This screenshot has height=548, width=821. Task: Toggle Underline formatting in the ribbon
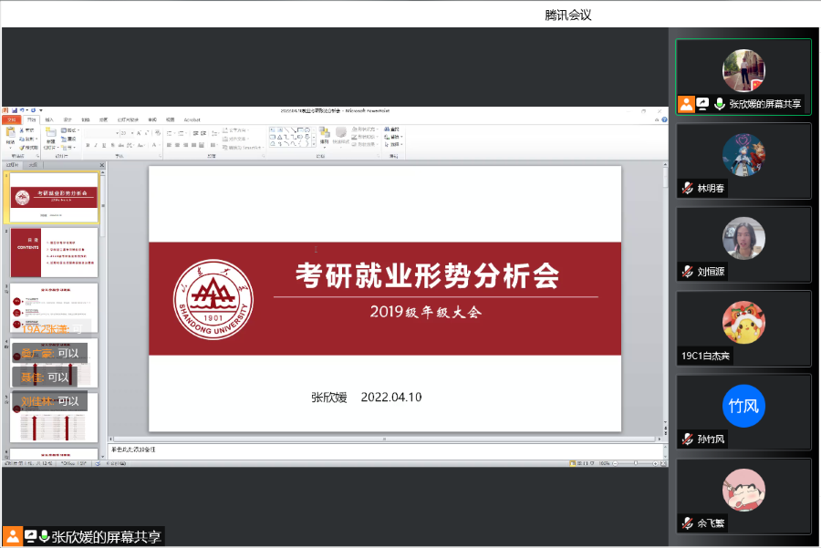[x=104, y=145]
